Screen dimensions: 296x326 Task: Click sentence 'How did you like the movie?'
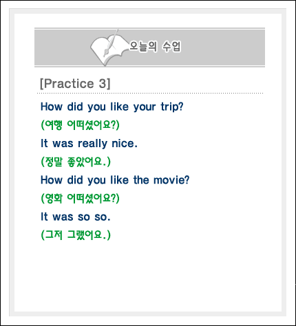(x=115, y=180)
